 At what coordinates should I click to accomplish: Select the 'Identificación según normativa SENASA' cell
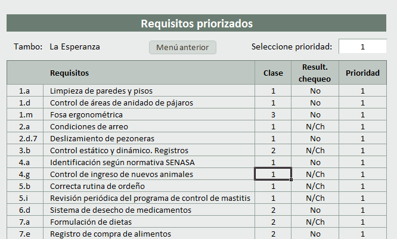point(122,162)
